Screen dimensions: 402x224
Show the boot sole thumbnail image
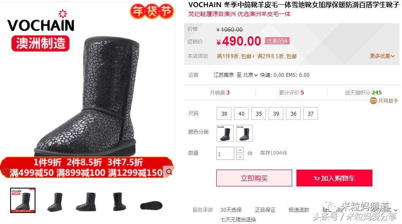coord(151,205)
